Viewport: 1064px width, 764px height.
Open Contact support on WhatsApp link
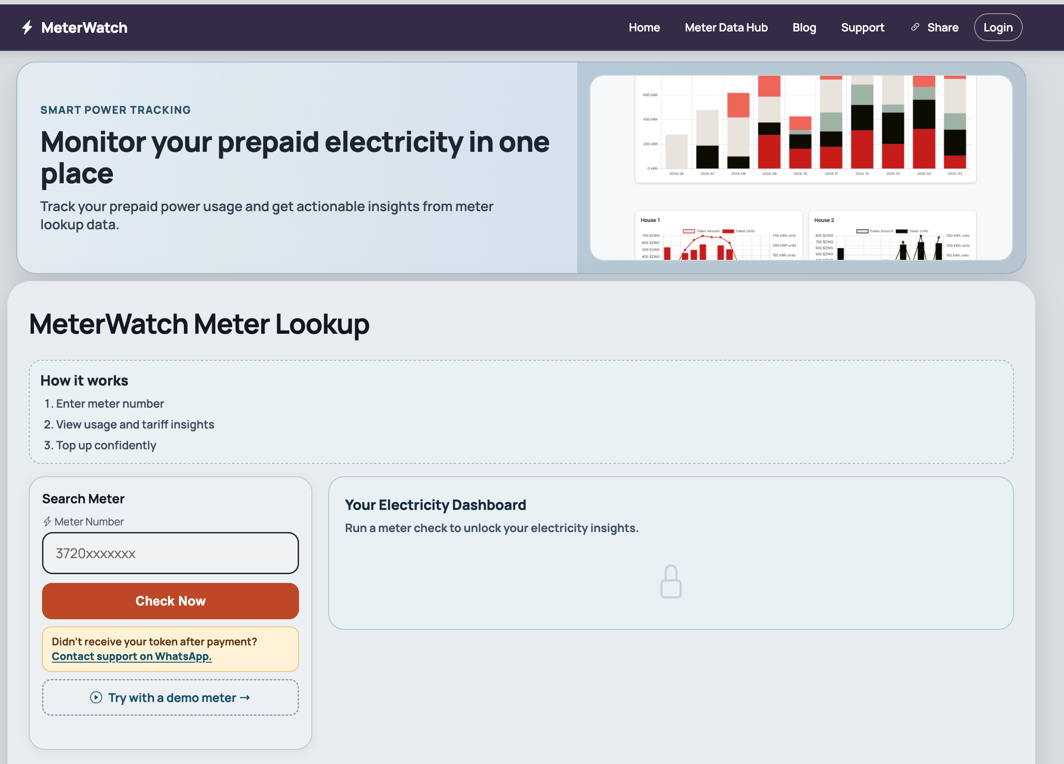point(132,656)
